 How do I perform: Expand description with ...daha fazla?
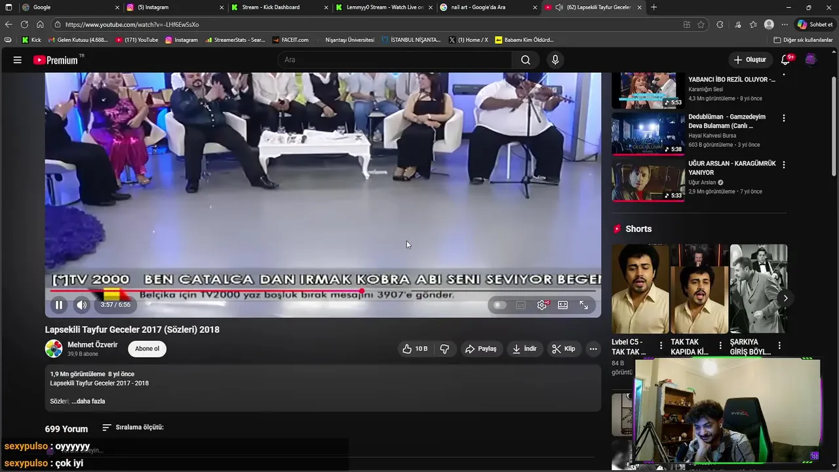(88, 401)
